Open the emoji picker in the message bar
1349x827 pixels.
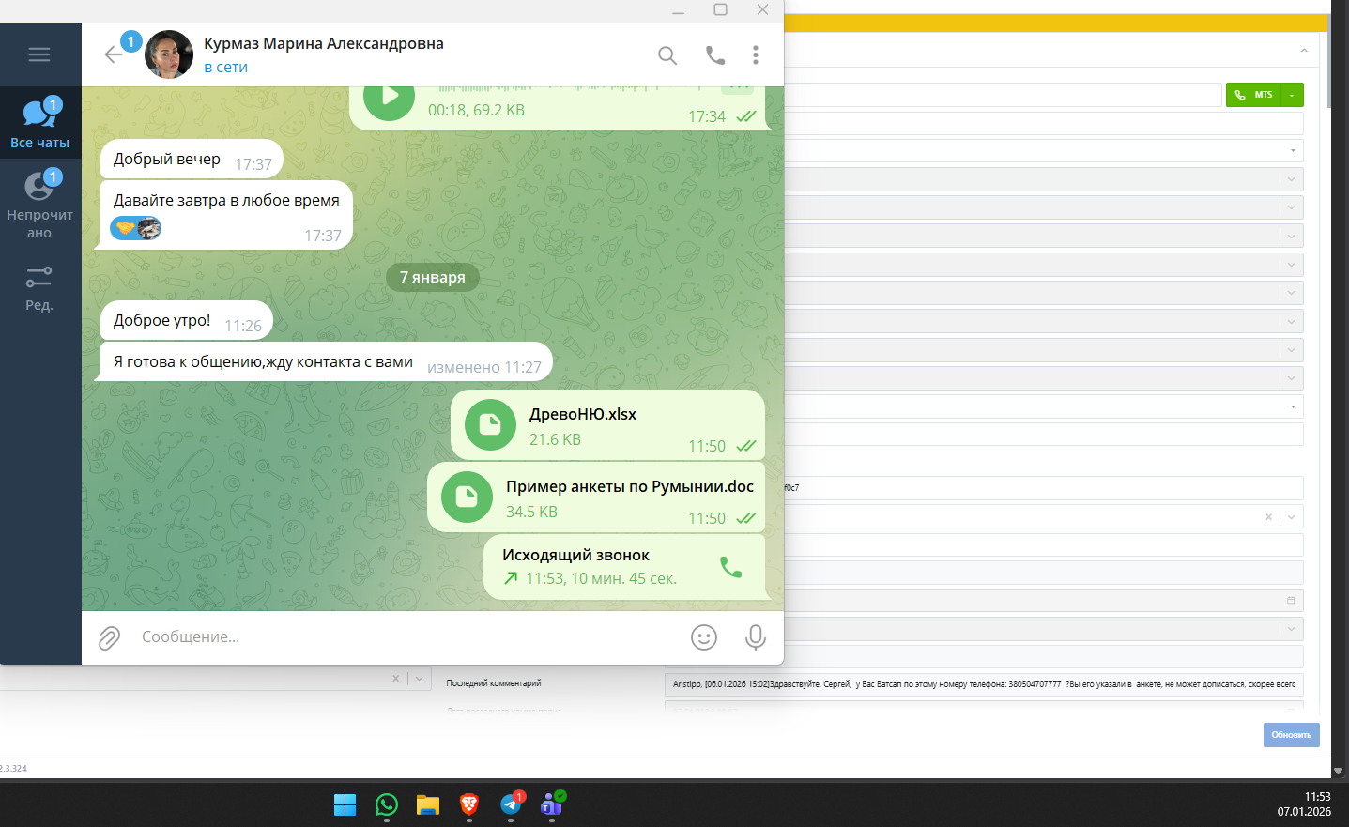pos(704,637)
